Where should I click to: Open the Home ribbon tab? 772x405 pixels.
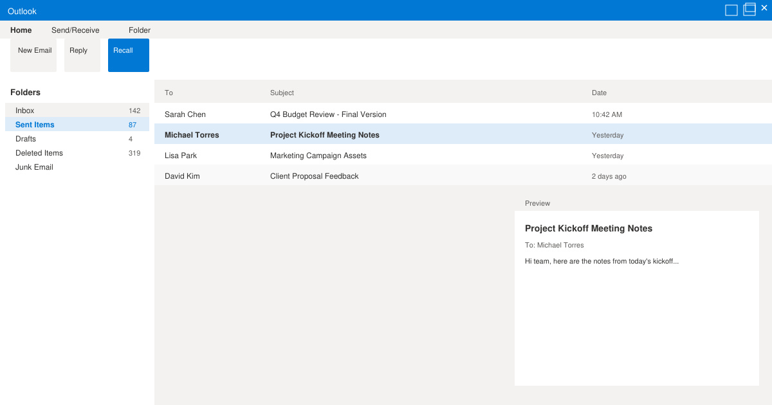pos(21,30)
